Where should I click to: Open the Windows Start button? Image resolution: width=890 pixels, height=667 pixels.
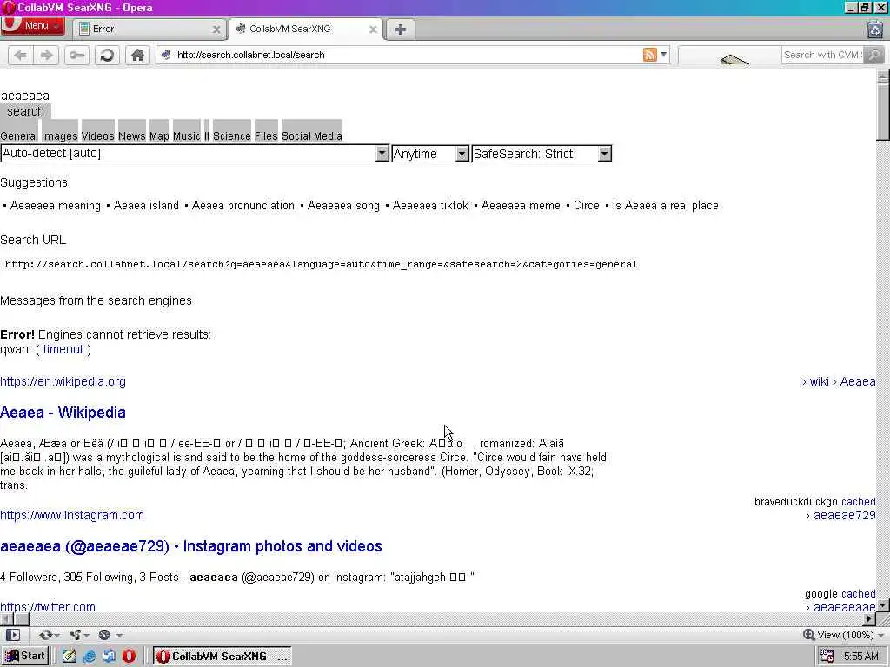pos(25,657)
